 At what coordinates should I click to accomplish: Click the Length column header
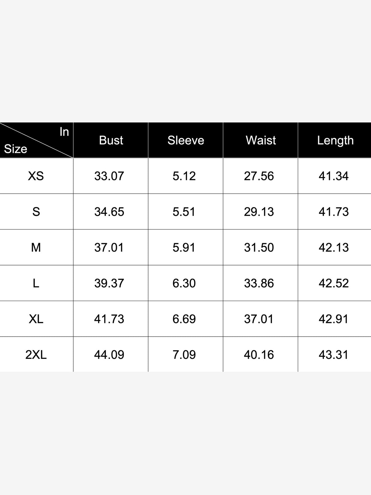335,140
